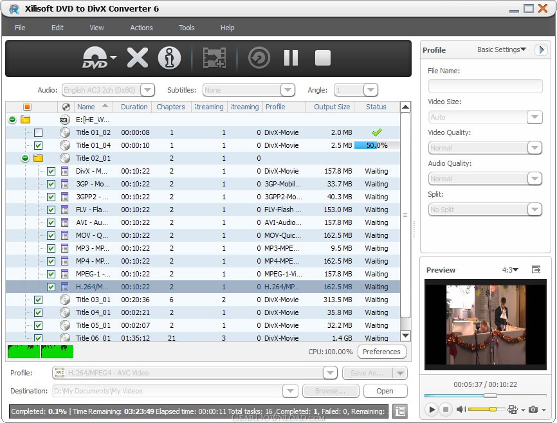Click the snapshot camera icon
The height and width of the screenshot is (423, 557).
coord(533,410)
